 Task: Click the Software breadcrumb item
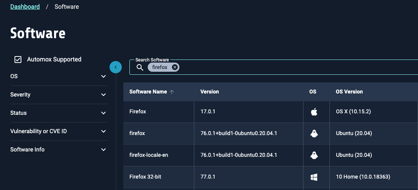(67, 6)
